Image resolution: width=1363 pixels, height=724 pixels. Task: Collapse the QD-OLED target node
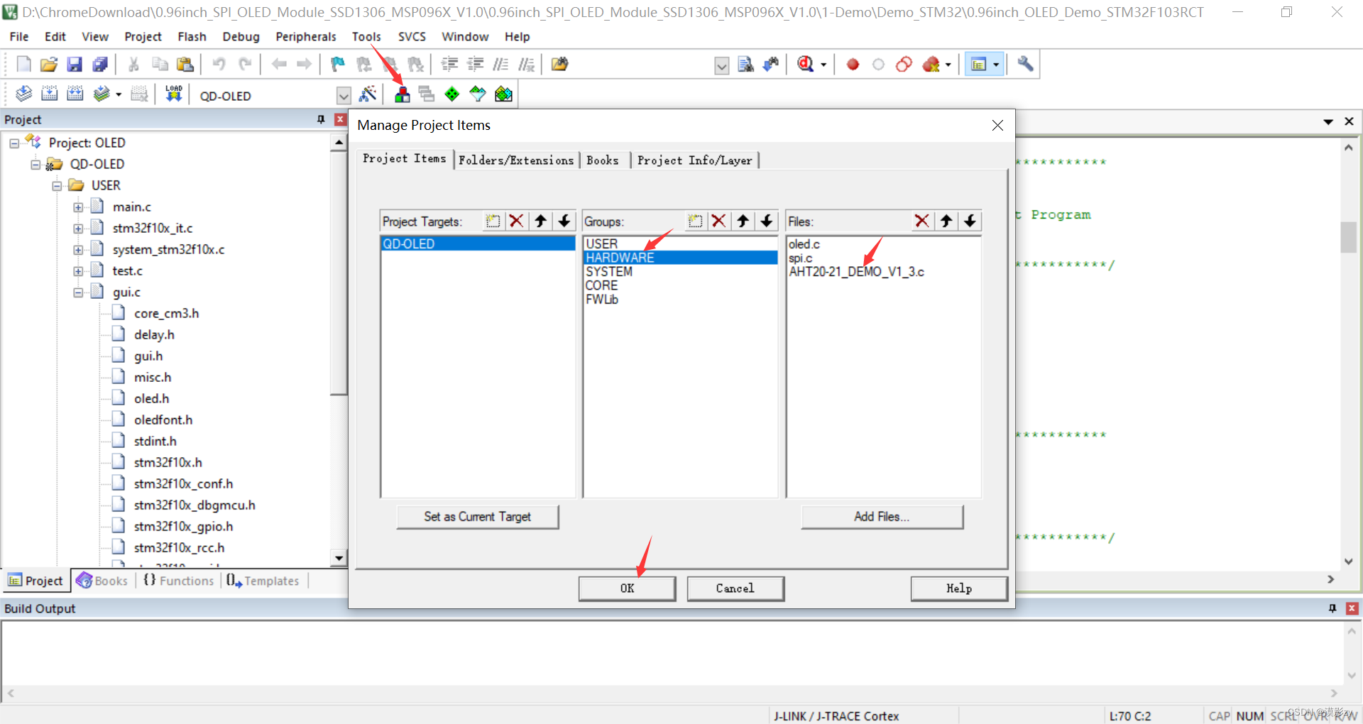(35, 165)
